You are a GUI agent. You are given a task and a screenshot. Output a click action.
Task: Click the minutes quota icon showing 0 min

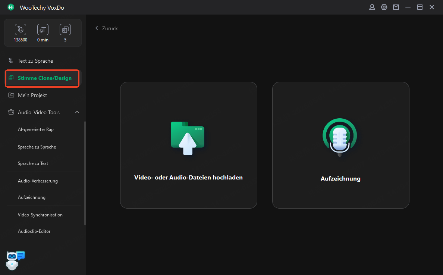(43, 30)
